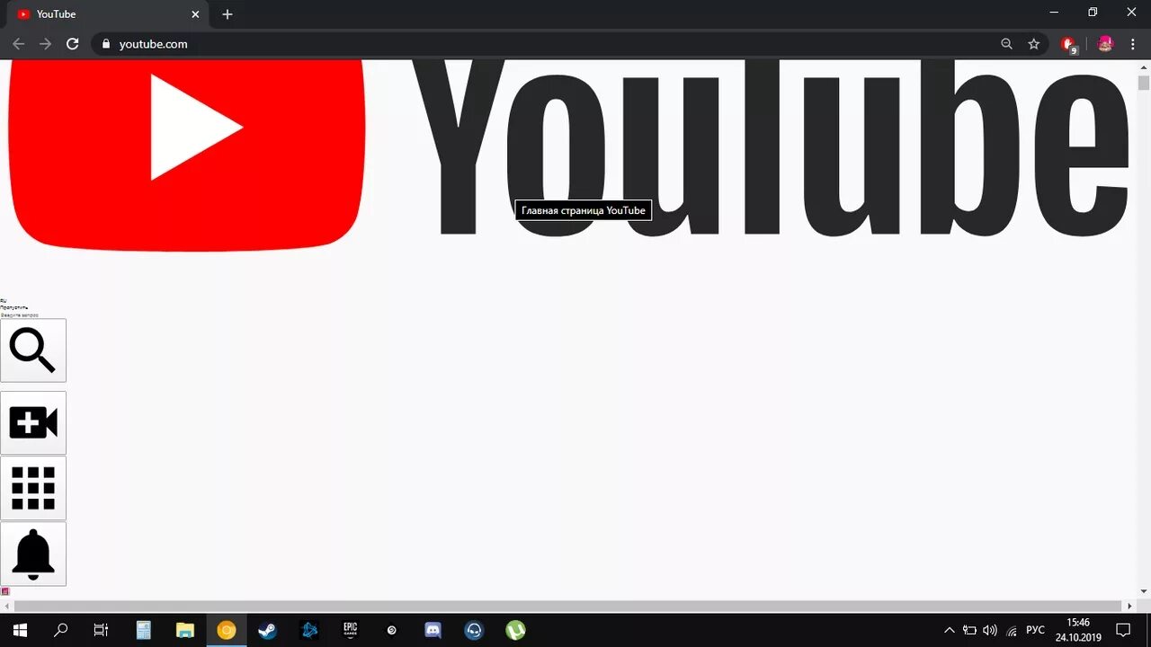Close the YouTube tab
Screen dimensions: 1151x647
point(195,14)
